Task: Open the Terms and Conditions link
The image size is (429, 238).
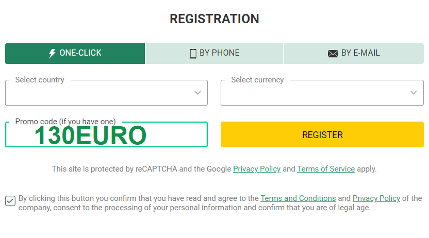Action: pyautogui.click(x=298, y=198)
